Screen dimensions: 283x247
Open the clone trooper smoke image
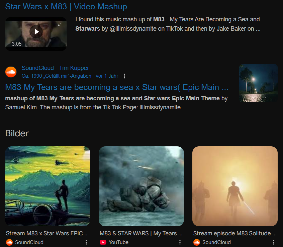coord(141,186)
